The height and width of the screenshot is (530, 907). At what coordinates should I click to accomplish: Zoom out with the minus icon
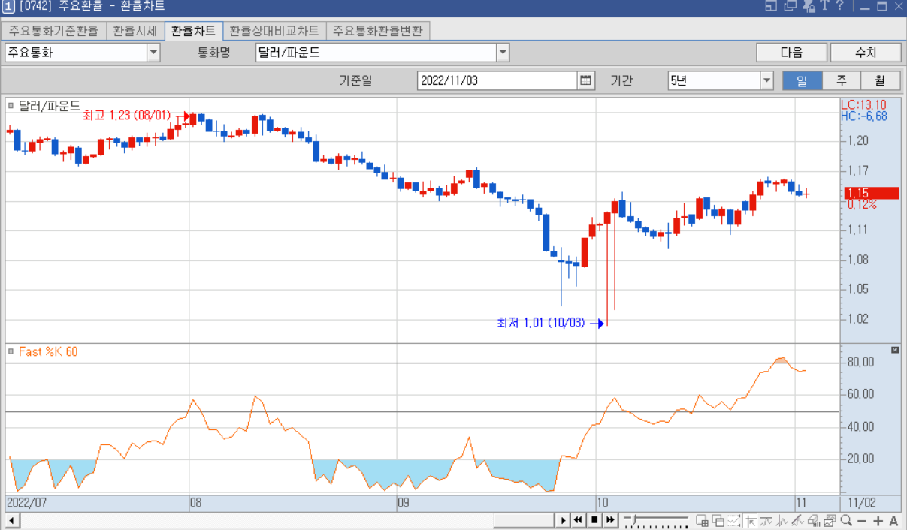point(862,521)
